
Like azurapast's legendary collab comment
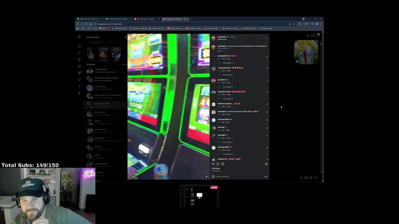click(267, 112)
